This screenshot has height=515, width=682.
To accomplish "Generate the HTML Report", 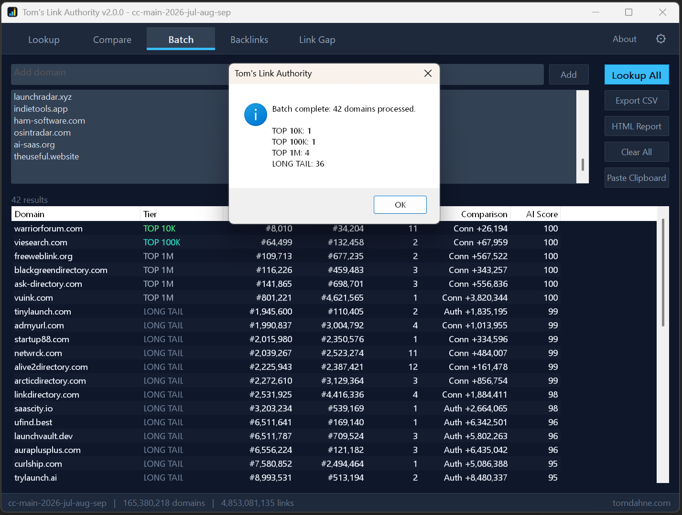I will point(637,126).
